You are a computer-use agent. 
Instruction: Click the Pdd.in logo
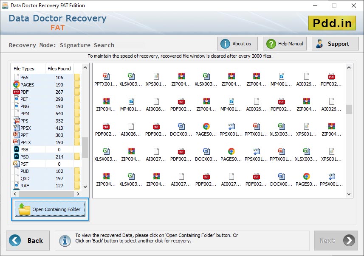[x=332, y=23]
